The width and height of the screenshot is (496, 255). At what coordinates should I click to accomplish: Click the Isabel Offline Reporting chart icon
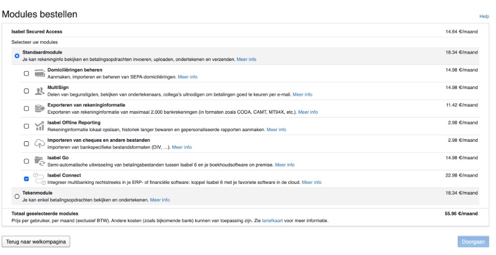[40, 126]
